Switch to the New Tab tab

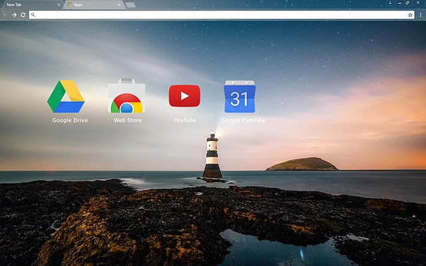coord(31,5)
